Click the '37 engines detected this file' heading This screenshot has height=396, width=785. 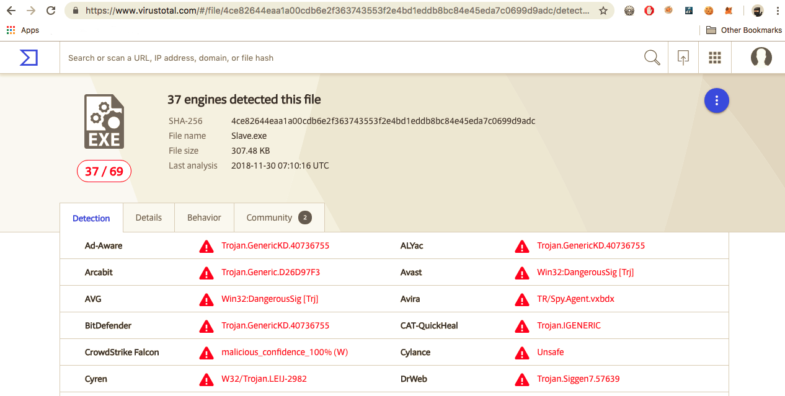tap(244, 99)
